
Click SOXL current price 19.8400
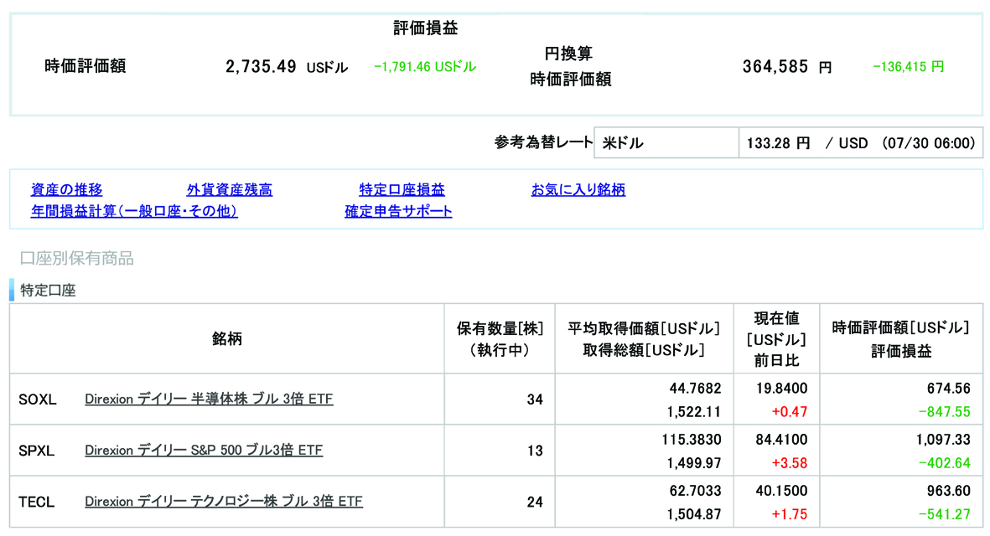click(781, 389)
